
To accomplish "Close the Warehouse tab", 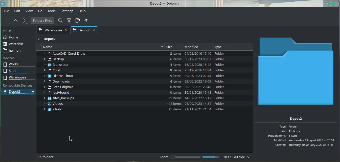I will click(66, 30).
